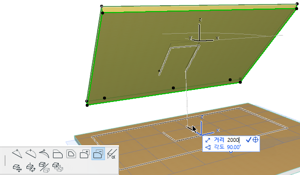
Task: Click the tracker crosshair target icon
Action: tap(255, 140)
